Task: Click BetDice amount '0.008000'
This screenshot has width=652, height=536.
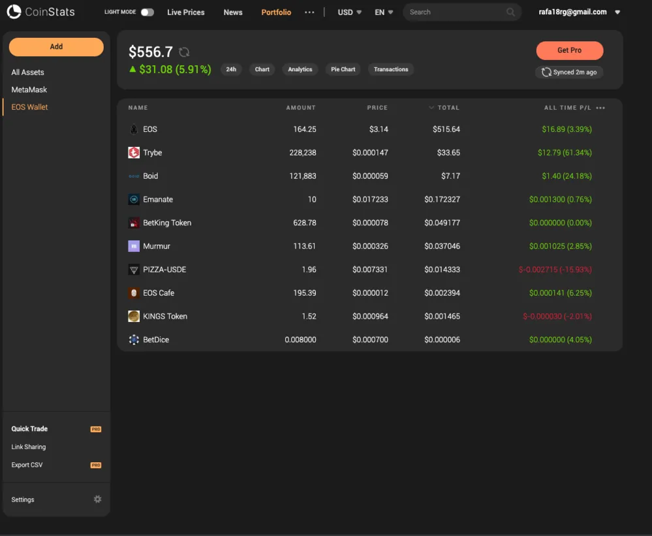Action: (x=300, y=339)
